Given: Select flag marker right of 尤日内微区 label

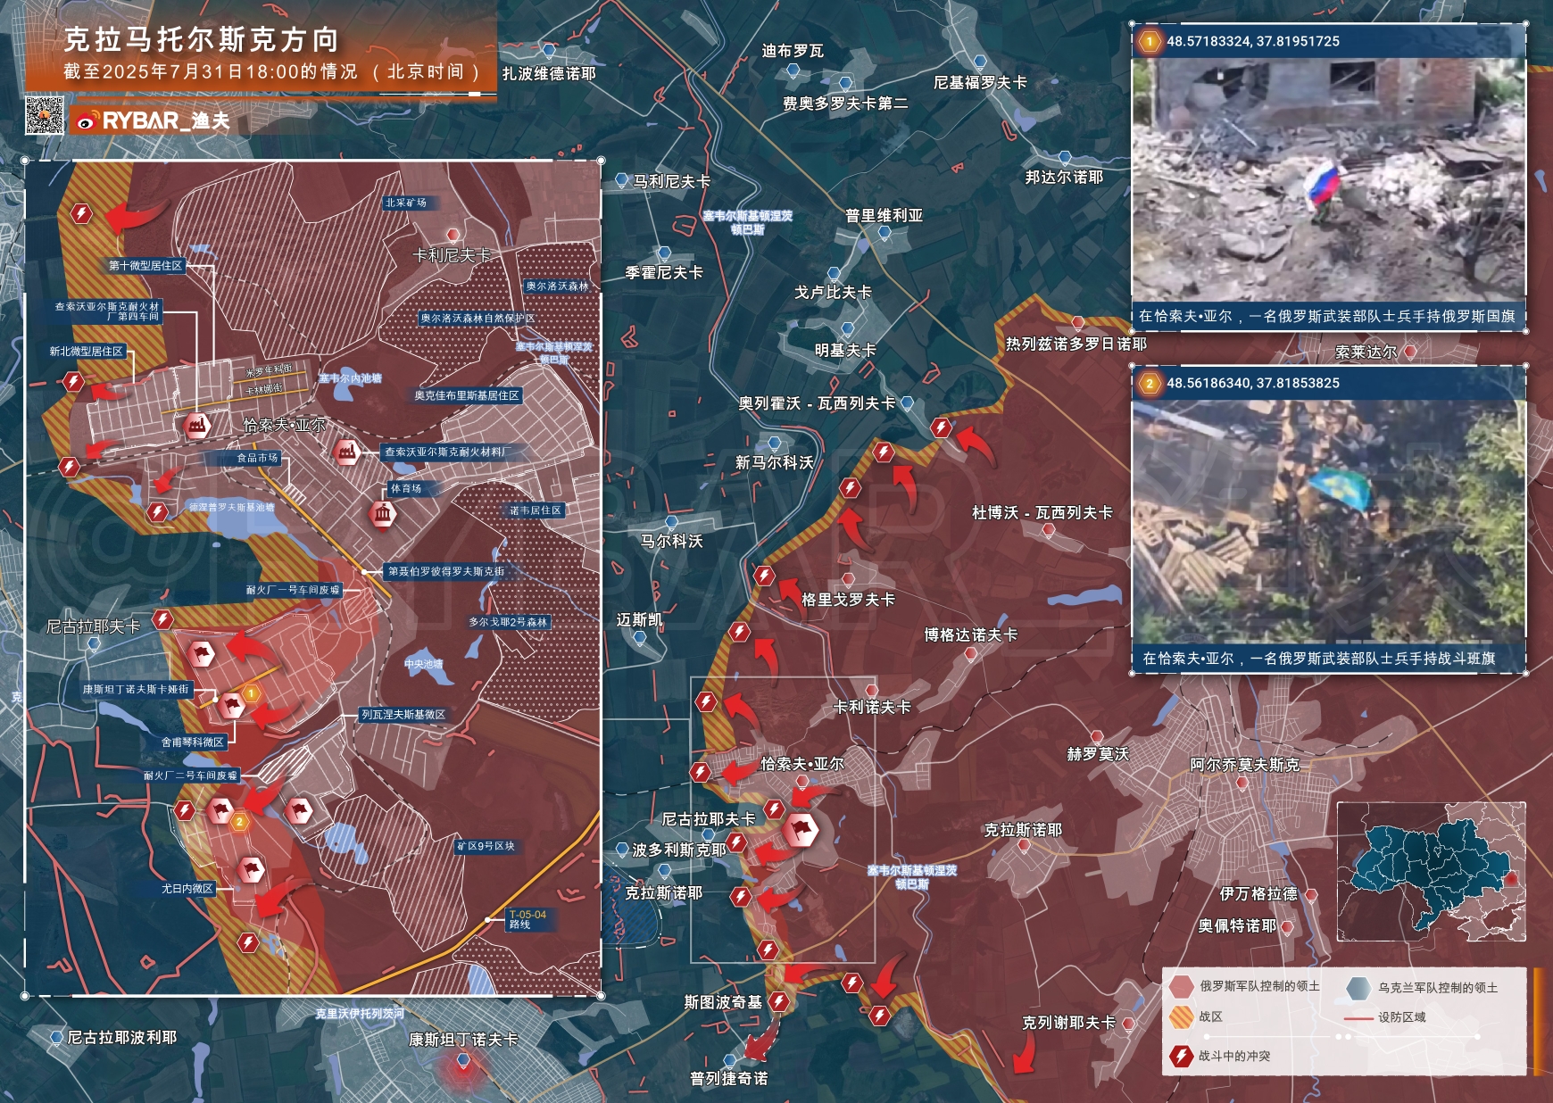Looking at the screenshot, I should [251, 868].
